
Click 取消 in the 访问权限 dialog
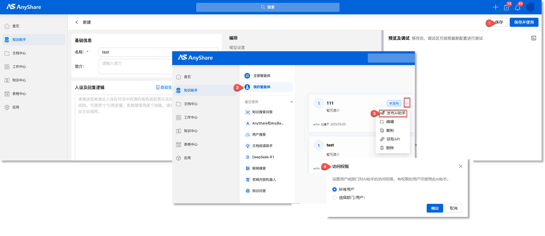[453, 208]
